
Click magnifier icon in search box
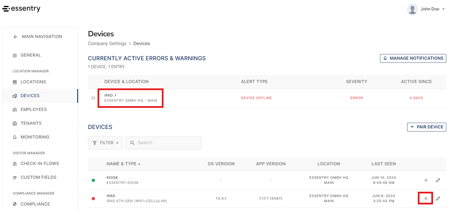pos(132,143)
